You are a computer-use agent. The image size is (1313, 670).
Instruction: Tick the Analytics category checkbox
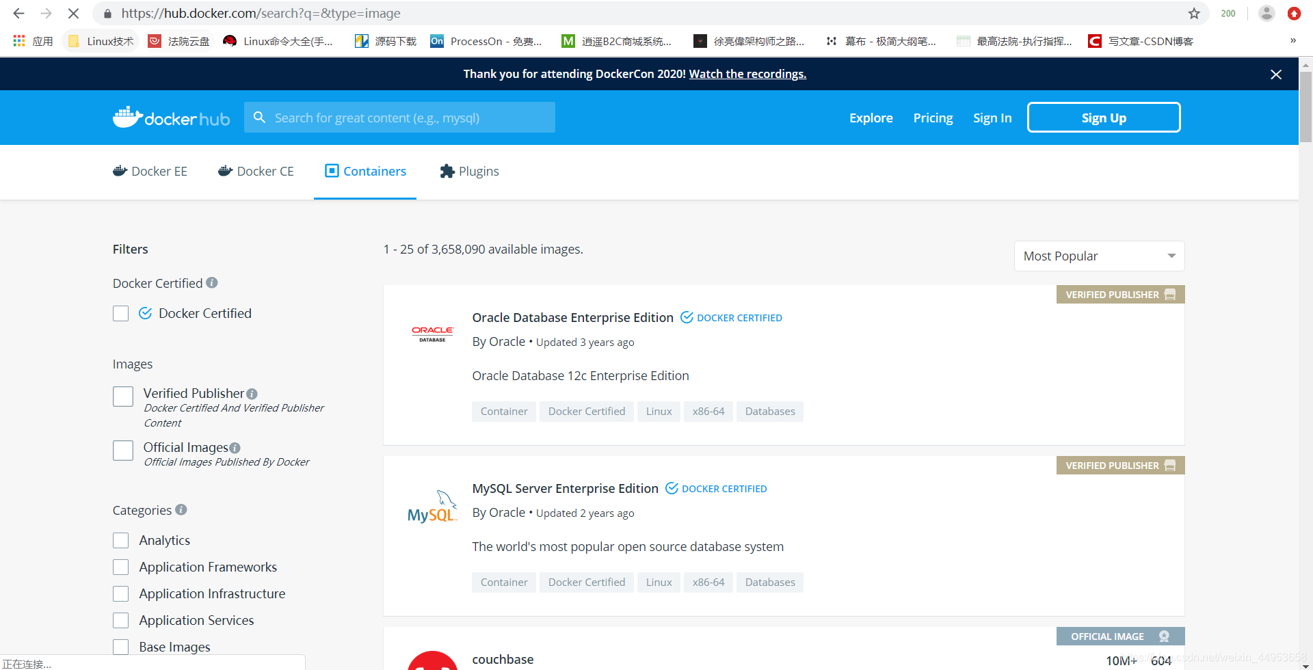tap(121, 540)
